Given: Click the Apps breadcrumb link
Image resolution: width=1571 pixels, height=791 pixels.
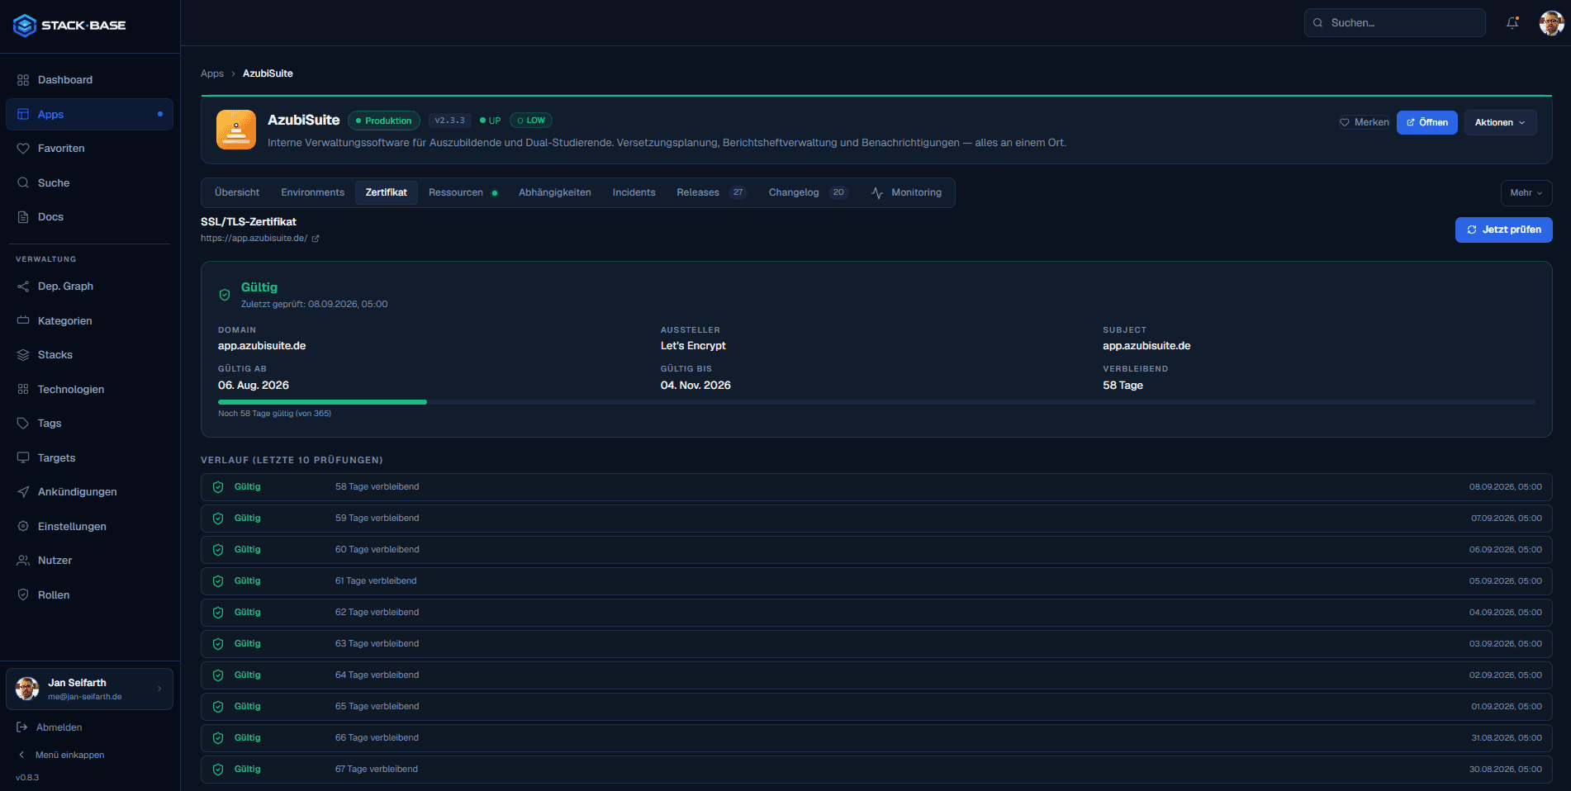Looking at the screenshot, I should pyautogui.click(x=212, y=73).
